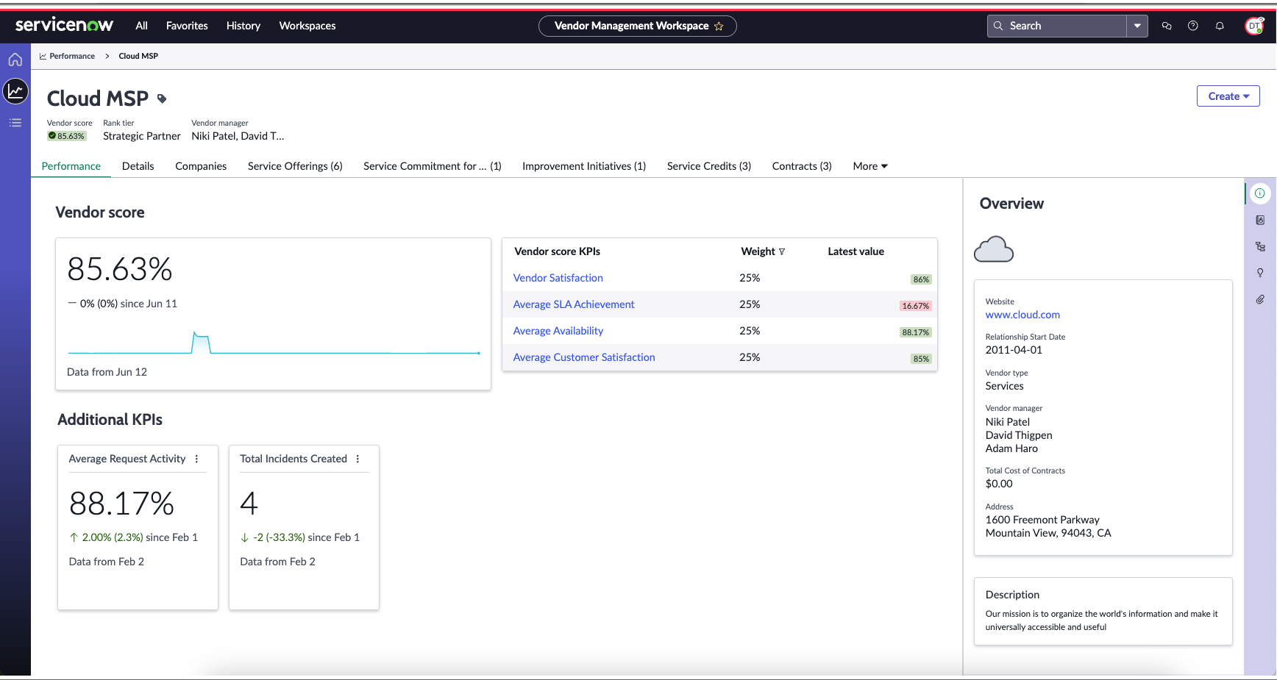Open the DT user avatar menu
The image size is (1277, 680).
tap(1254, 26)
